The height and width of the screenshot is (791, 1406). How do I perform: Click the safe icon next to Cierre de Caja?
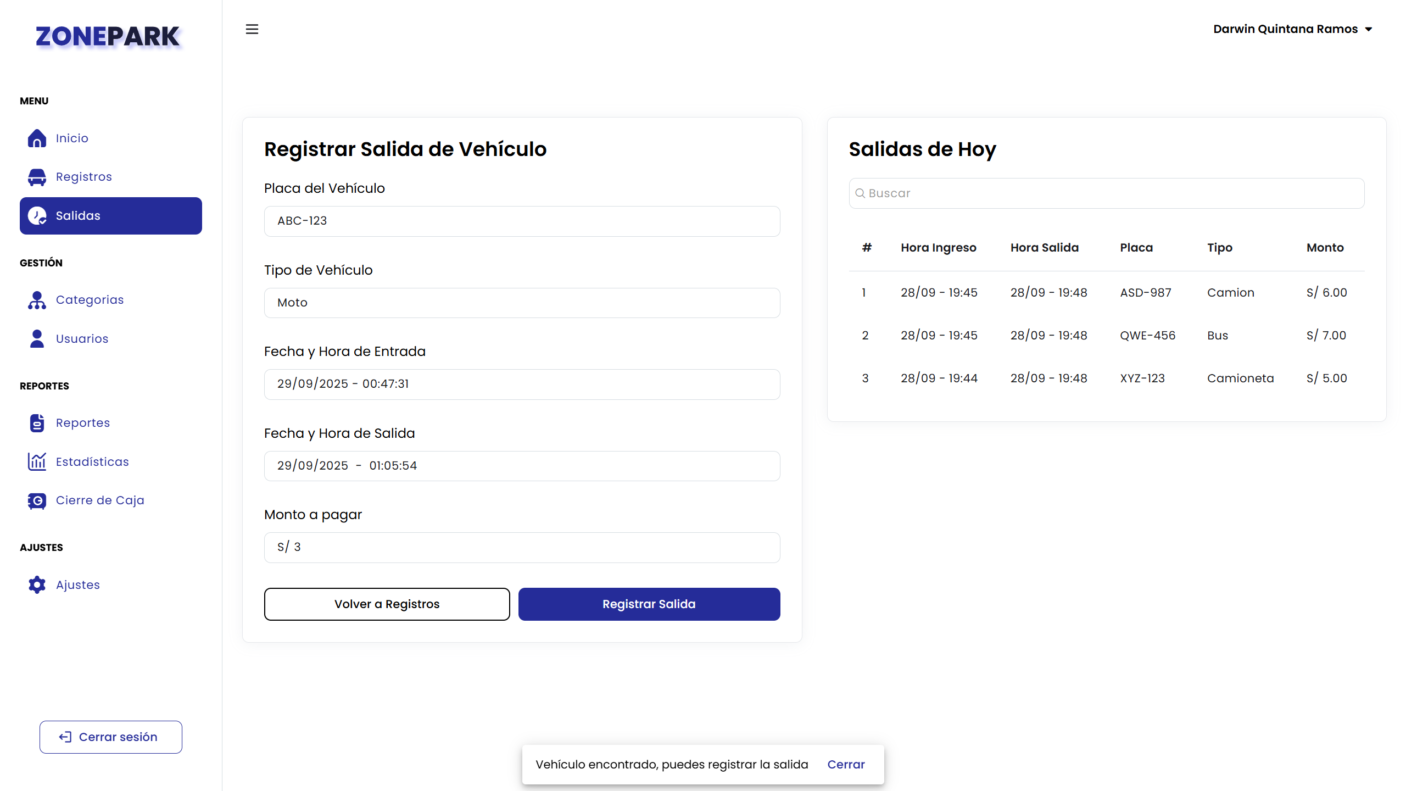pyautogui.click(x=37, y=500)
